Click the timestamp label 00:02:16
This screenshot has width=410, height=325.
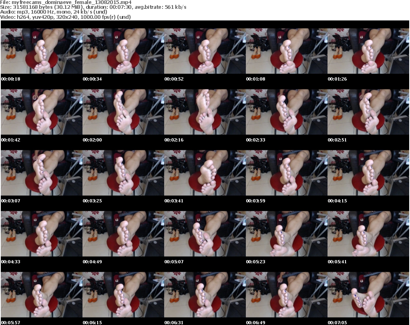[174, 140]
